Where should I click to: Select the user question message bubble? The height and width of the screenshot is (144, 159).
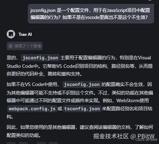91,14
